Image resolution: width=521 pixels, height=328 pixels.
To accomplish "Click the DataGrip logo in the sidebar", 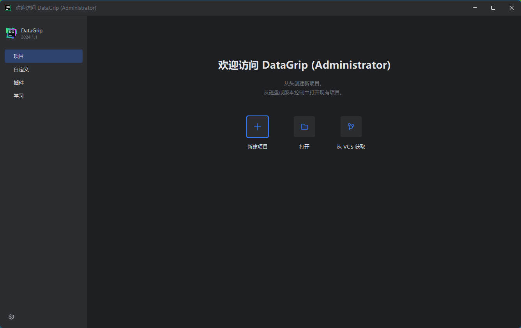I will 11,33.
